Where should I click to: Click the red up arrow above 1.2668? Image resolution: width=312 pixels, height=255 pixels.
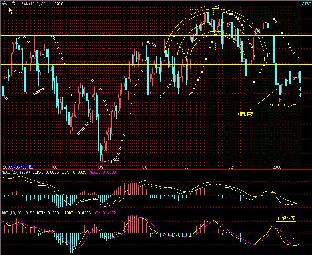tap(280, 100)
